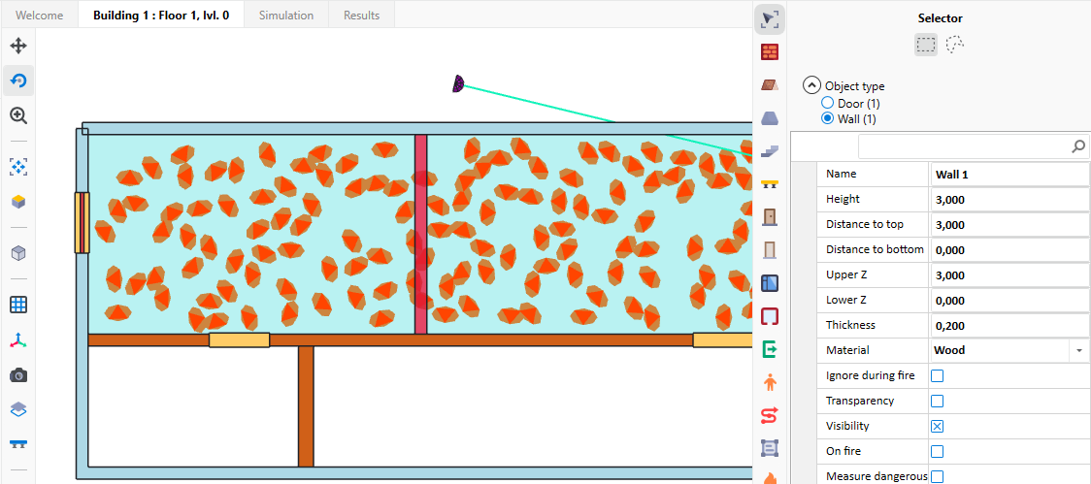Click the search magnifier in properties

1078,146
